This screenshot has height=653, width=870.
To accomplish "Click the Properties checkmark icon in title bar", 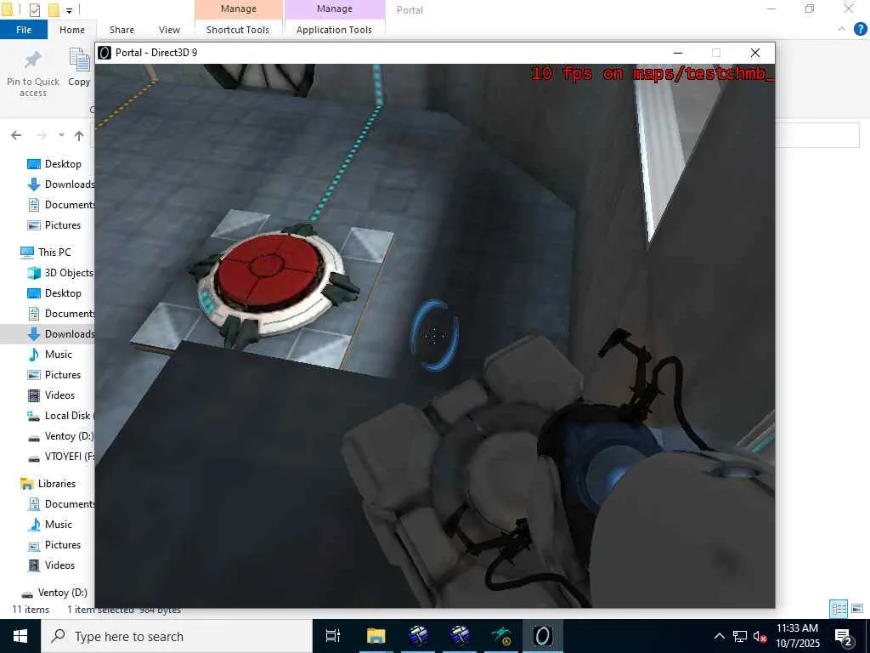I will tap(34, 9).
